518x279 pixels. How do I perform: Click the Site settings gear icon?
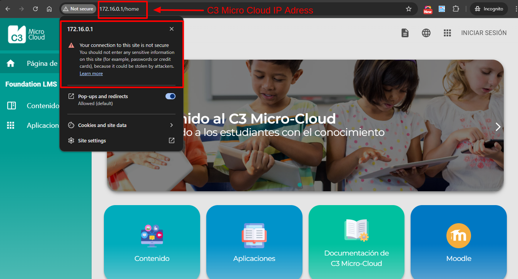[71, 141]
